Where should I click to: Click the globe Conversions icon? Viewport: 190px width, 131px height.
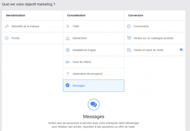tap(129, 26)
